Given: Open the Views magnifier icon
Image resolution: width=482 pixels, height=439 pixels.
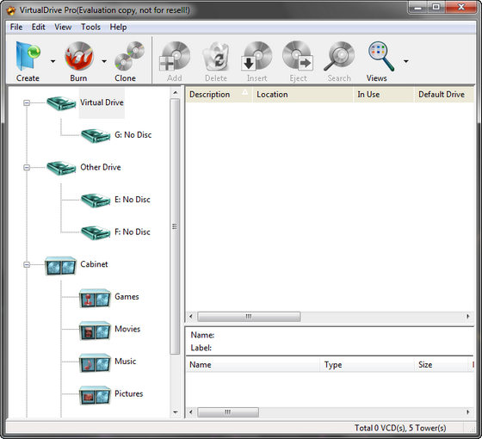Looking at the screenshot, I should pyautogui.click(x=380, y=57).
